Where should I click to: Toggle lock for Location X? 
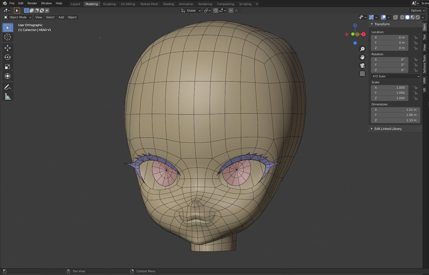pos(415,37)
